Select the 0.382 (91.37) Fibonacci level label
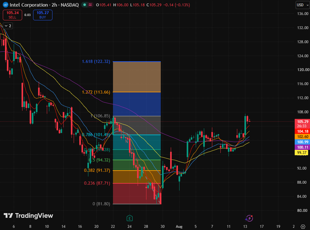The image size is (310, 230). 97,170
